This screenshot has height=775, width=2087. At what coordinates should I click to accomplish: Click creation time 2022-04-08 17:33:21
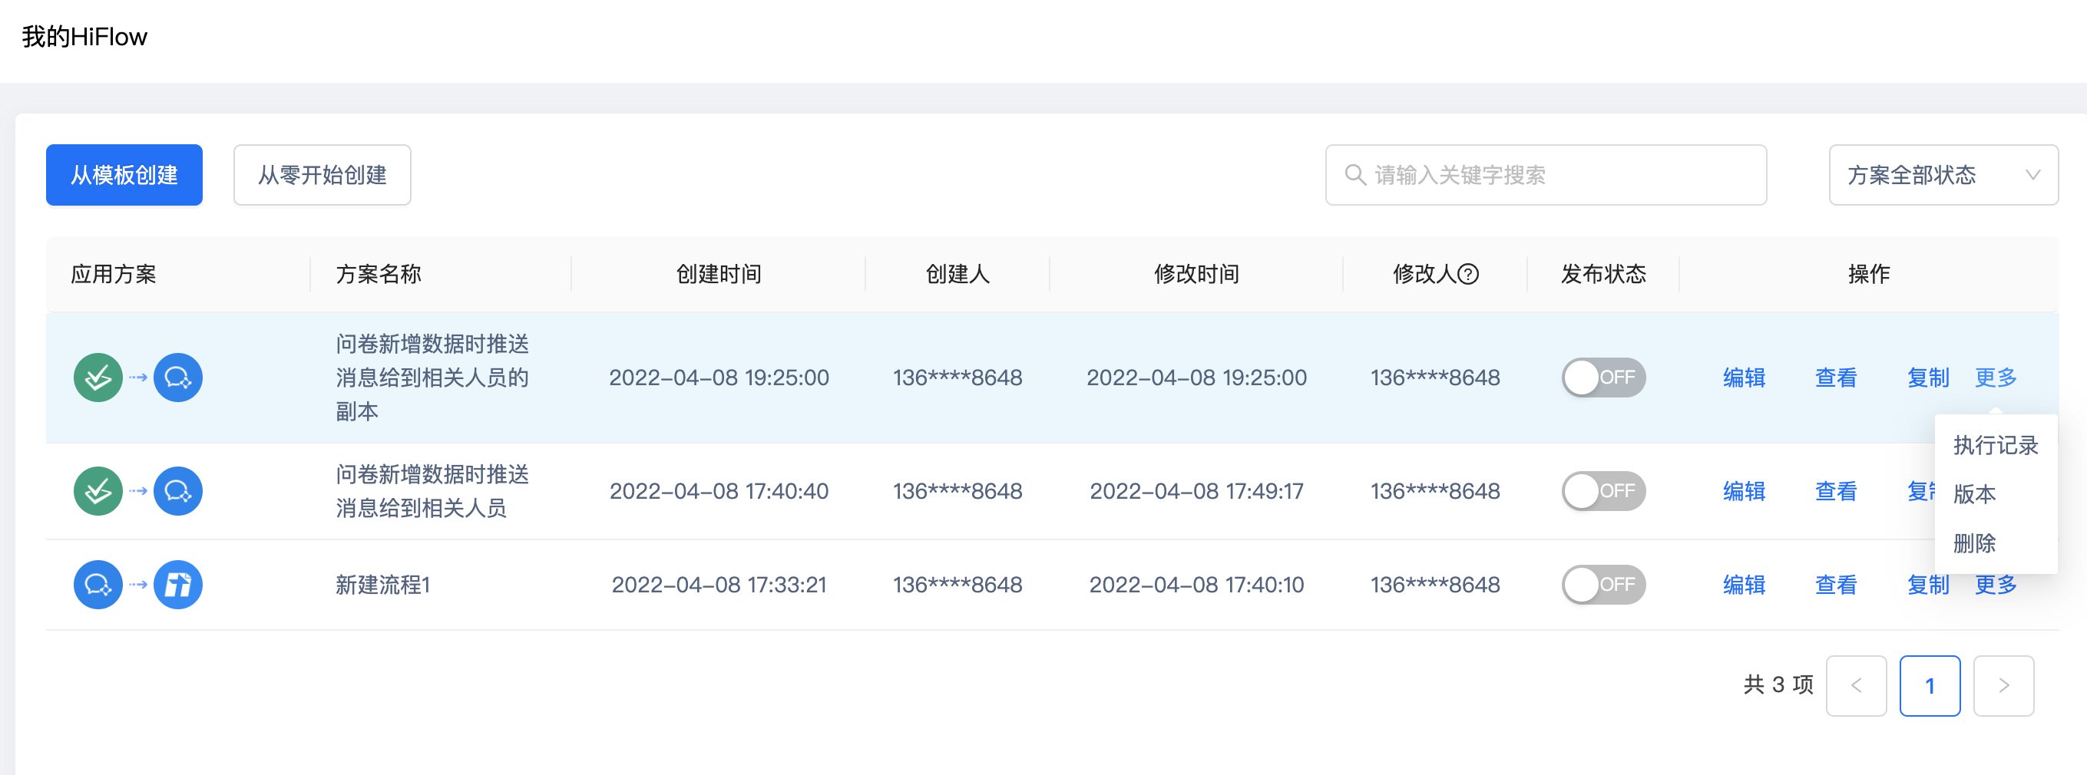719,585
